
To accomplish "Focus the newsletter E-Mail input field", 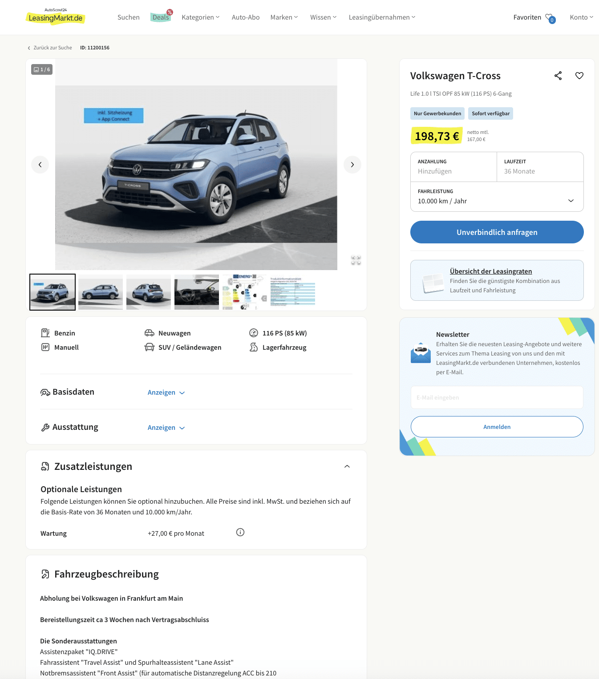I will [x=497, y=397].
